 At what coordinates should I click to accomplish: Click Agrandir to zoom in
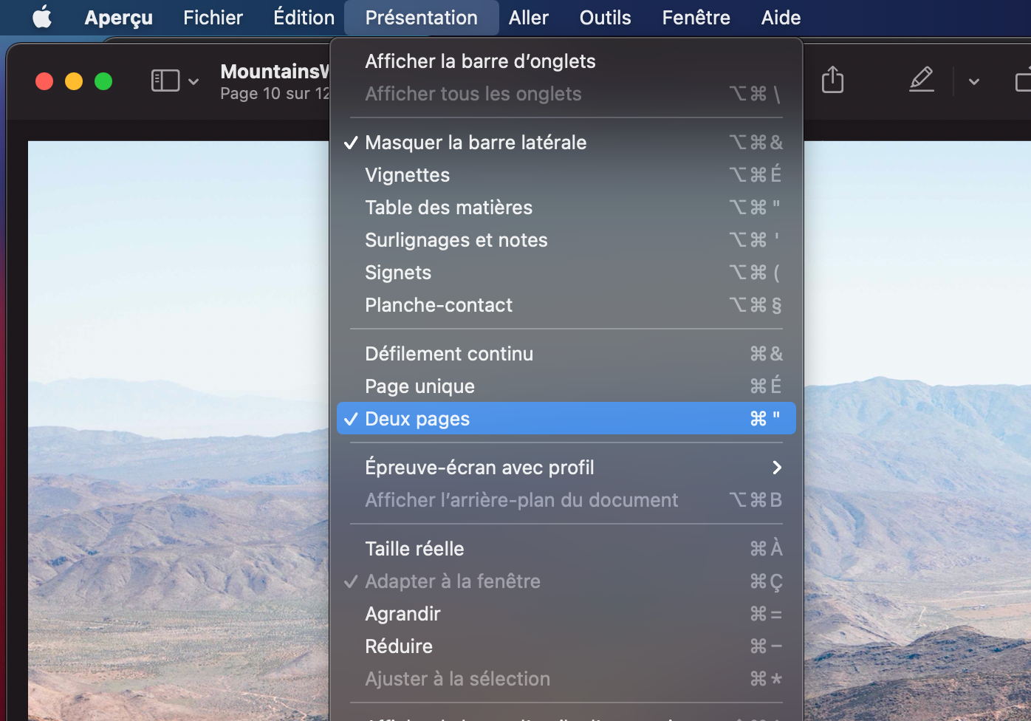click(x=403, y=614)
